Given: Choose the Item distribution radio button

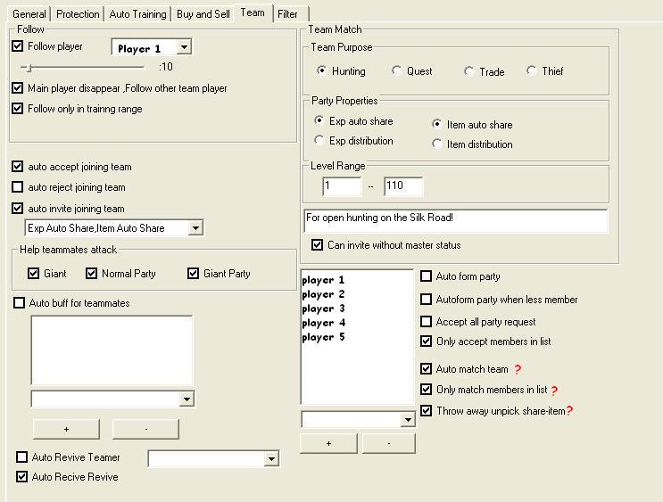Looking at the screenshot, I should pyautogui.click(x=437, y=144).
